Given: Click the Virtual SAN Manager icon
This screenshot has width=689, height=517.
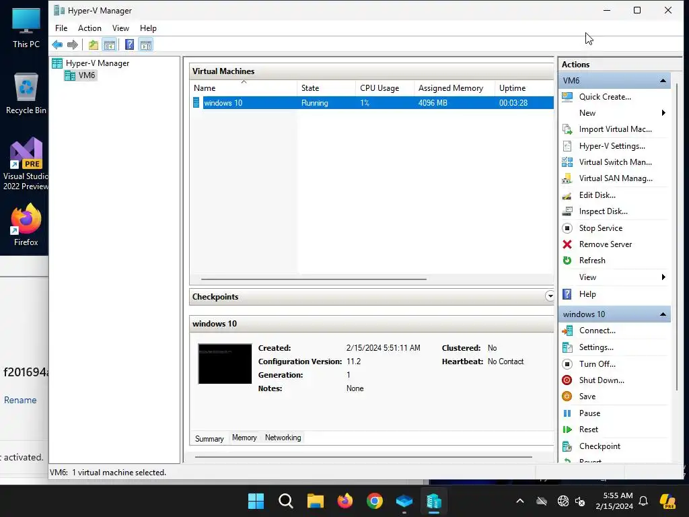Looking at the screenshot, I should tap(567, 178).
